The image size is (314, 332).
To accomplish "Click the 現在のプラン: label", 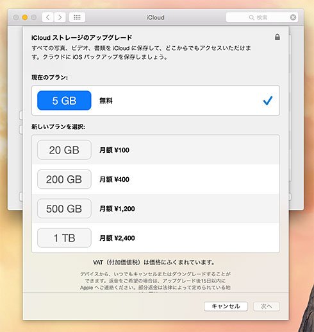I will point(50,77).
